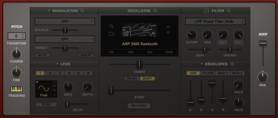Click the Pan knob

coord(263,77)
